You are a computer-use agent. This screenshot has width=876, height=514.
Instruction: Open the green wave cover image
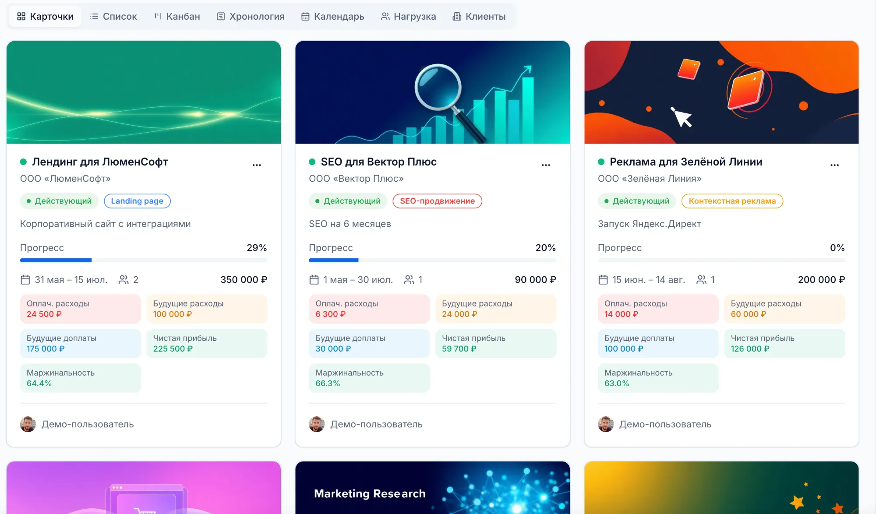point(144,92)
